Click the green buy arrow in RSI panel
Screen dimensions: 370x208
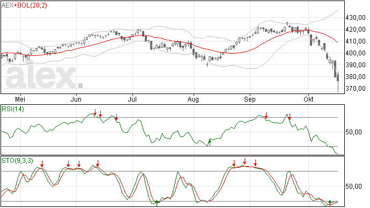[x=209, y=142]
